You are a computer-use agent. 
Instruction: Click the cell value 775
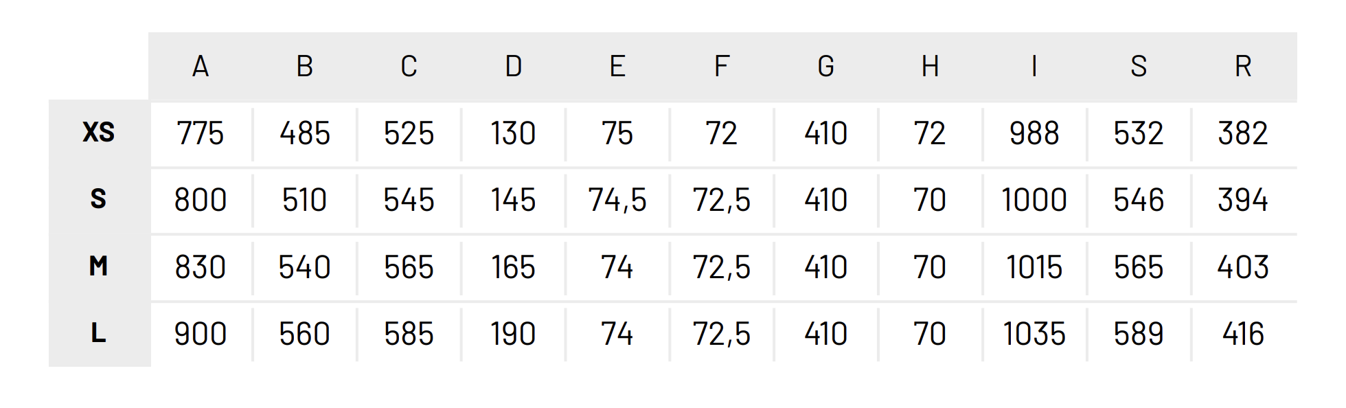[201, 133]
